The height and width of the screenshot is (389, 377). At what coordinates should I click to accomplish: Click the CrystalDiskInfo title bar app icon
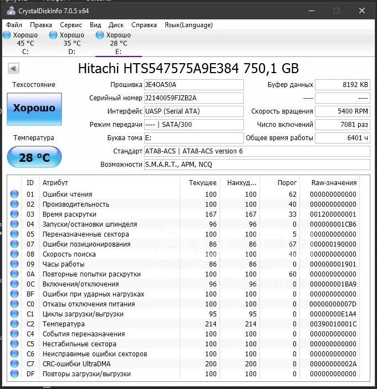[x=11, y=11]
